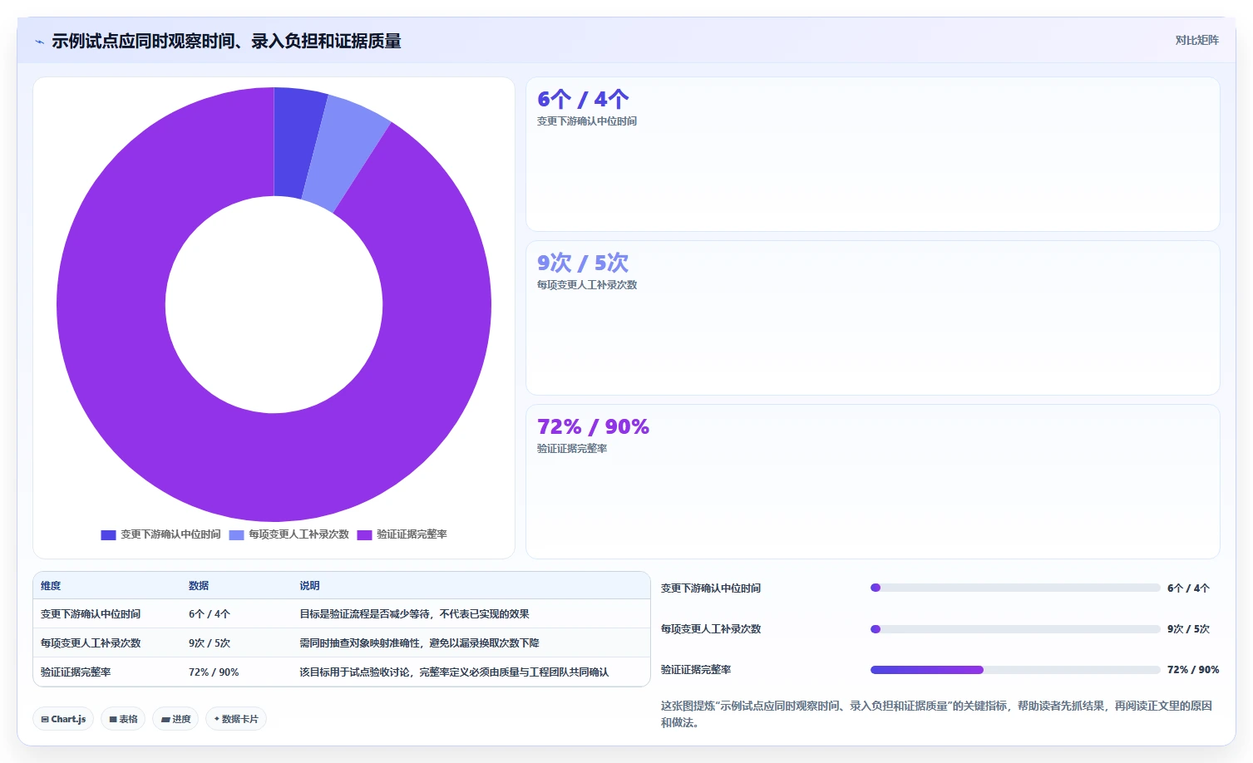
Task: Toggle the 变更下游确认中位时间 legend swatch
Action: (x=108, y=534)
